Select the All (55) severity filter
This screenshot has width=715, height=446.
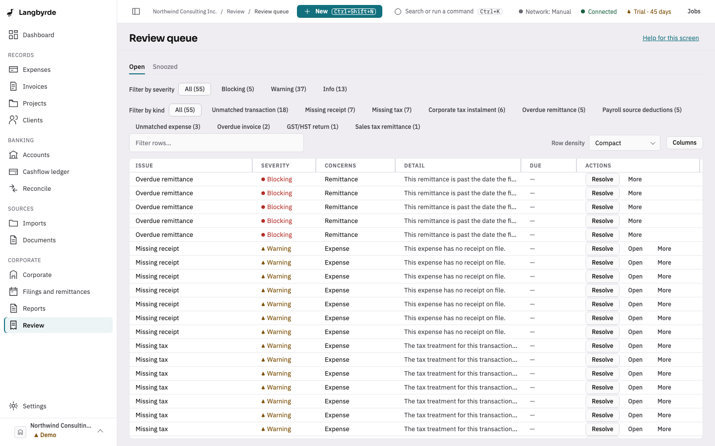[x=195, y=89]
